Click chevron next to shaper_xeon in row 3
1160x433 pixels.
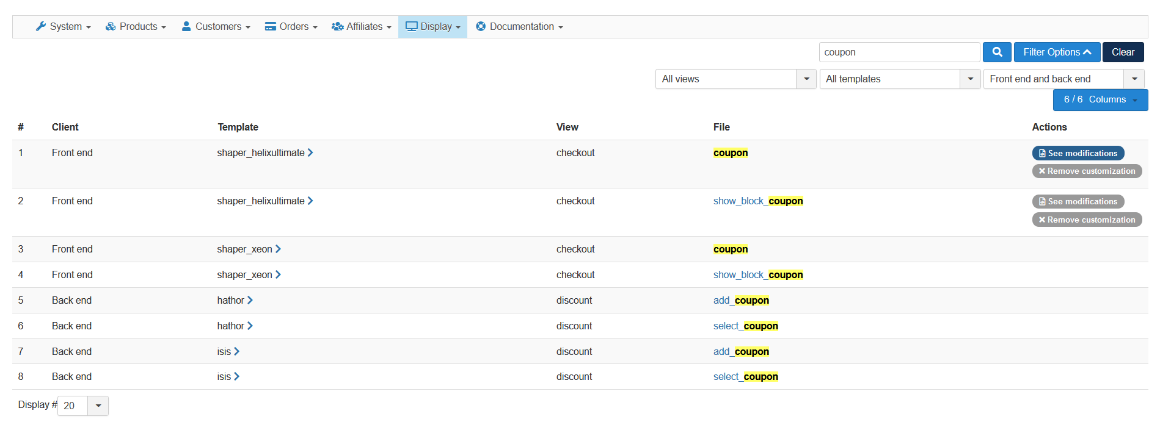pyautogui.click(x=278, y=249)
